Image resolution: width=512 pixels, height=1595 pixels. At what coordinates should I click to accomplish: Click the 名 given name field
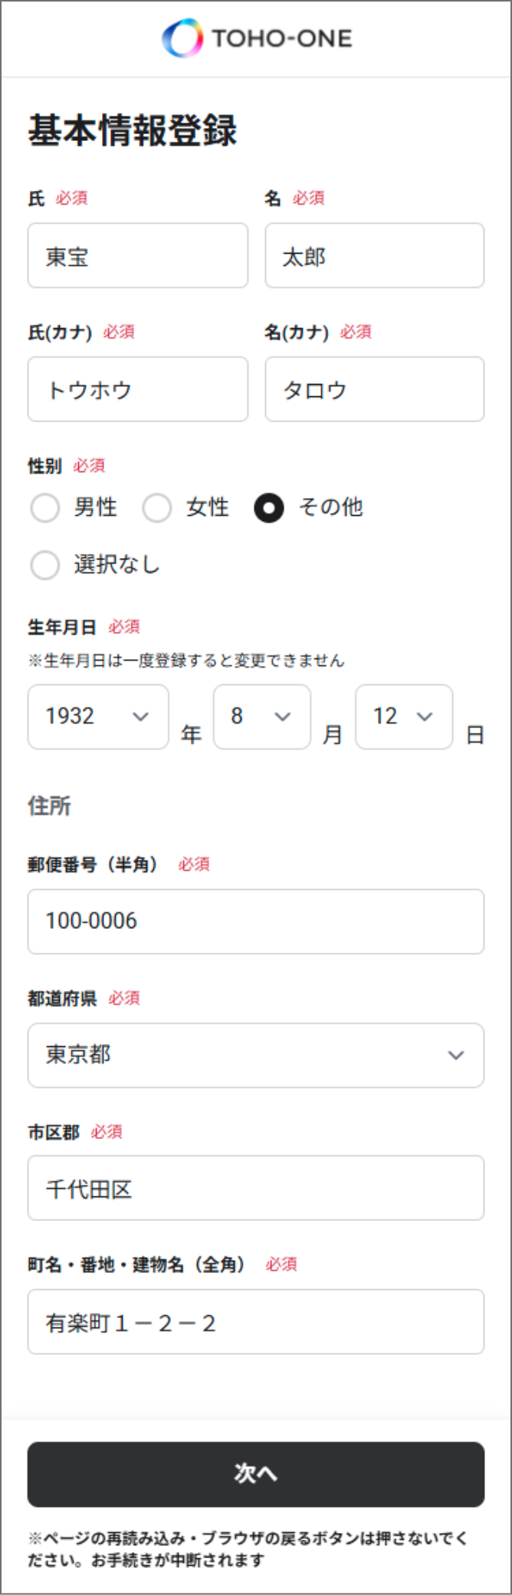tap(374, 256)
